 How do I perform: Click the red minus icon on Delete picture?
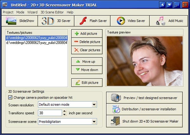click(x=76, y=42)
